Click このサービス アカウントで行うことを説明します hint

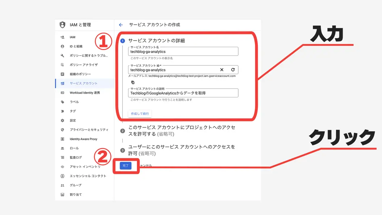(161, 100)
